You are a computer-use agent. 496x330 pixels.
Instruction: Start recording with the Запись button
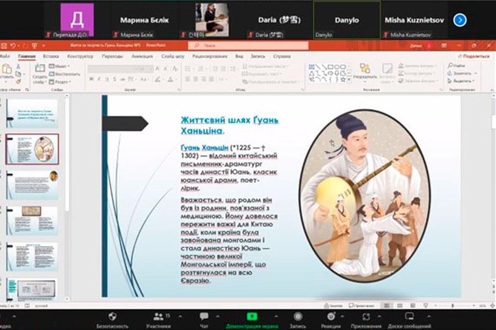[298, 316]
